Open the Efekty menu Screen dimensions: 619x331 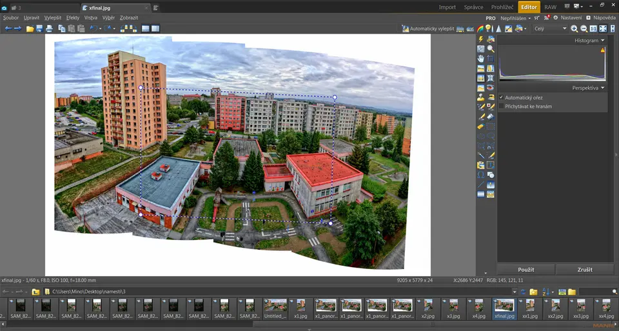[73, 18]
